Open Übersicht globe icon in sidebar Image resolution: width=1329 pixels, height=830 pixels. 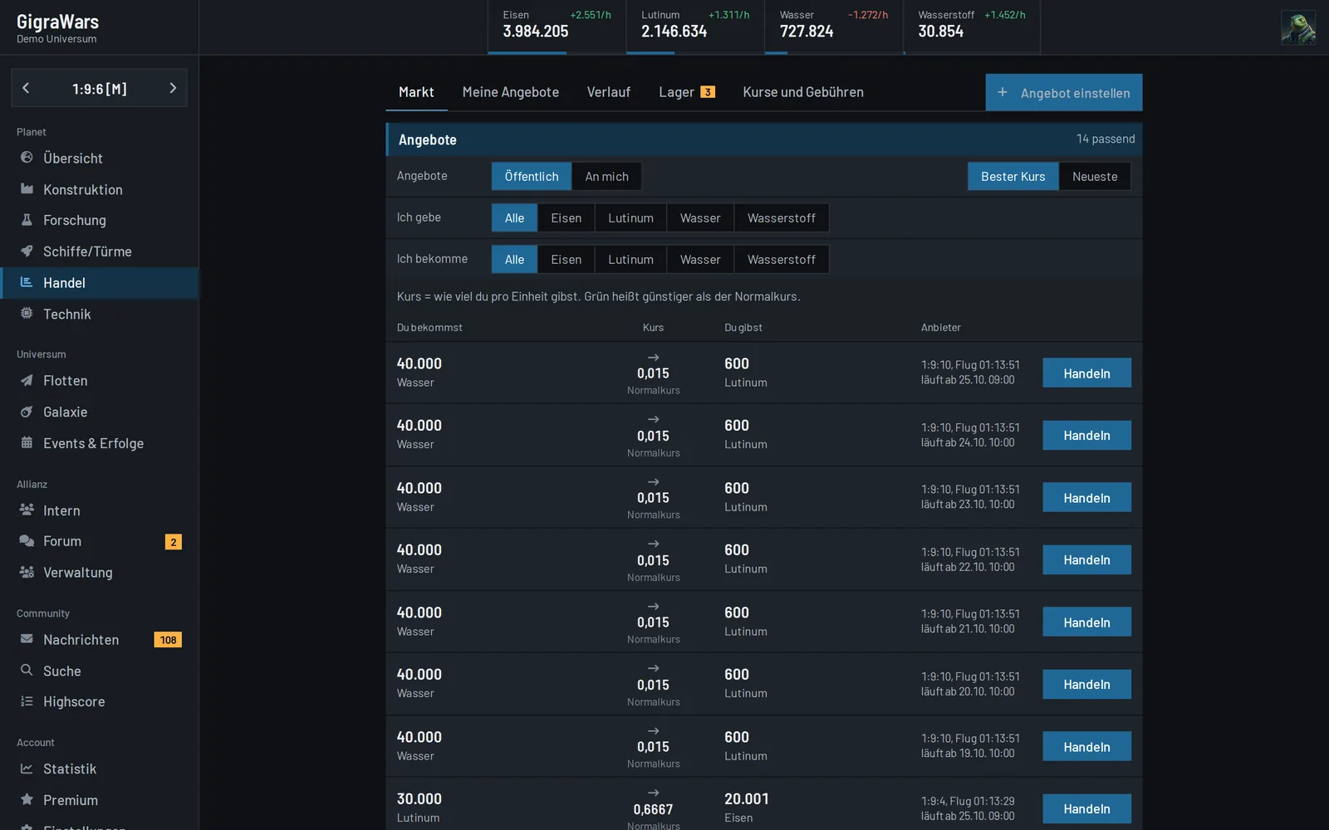click(27, 157)
